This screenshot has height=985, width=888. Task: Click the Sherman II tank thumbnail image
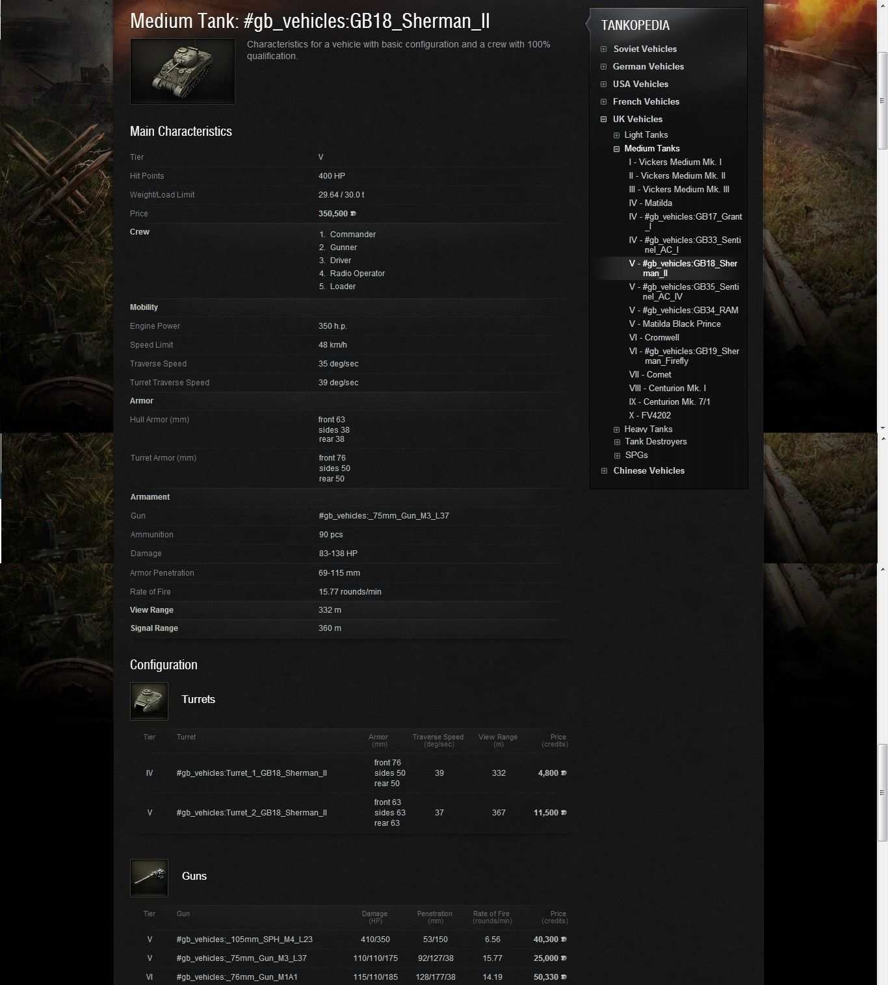pyautogui.click(x=182, y=71)
